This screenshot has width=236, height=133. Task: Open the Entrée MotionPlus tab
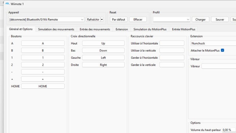[183, 29]
